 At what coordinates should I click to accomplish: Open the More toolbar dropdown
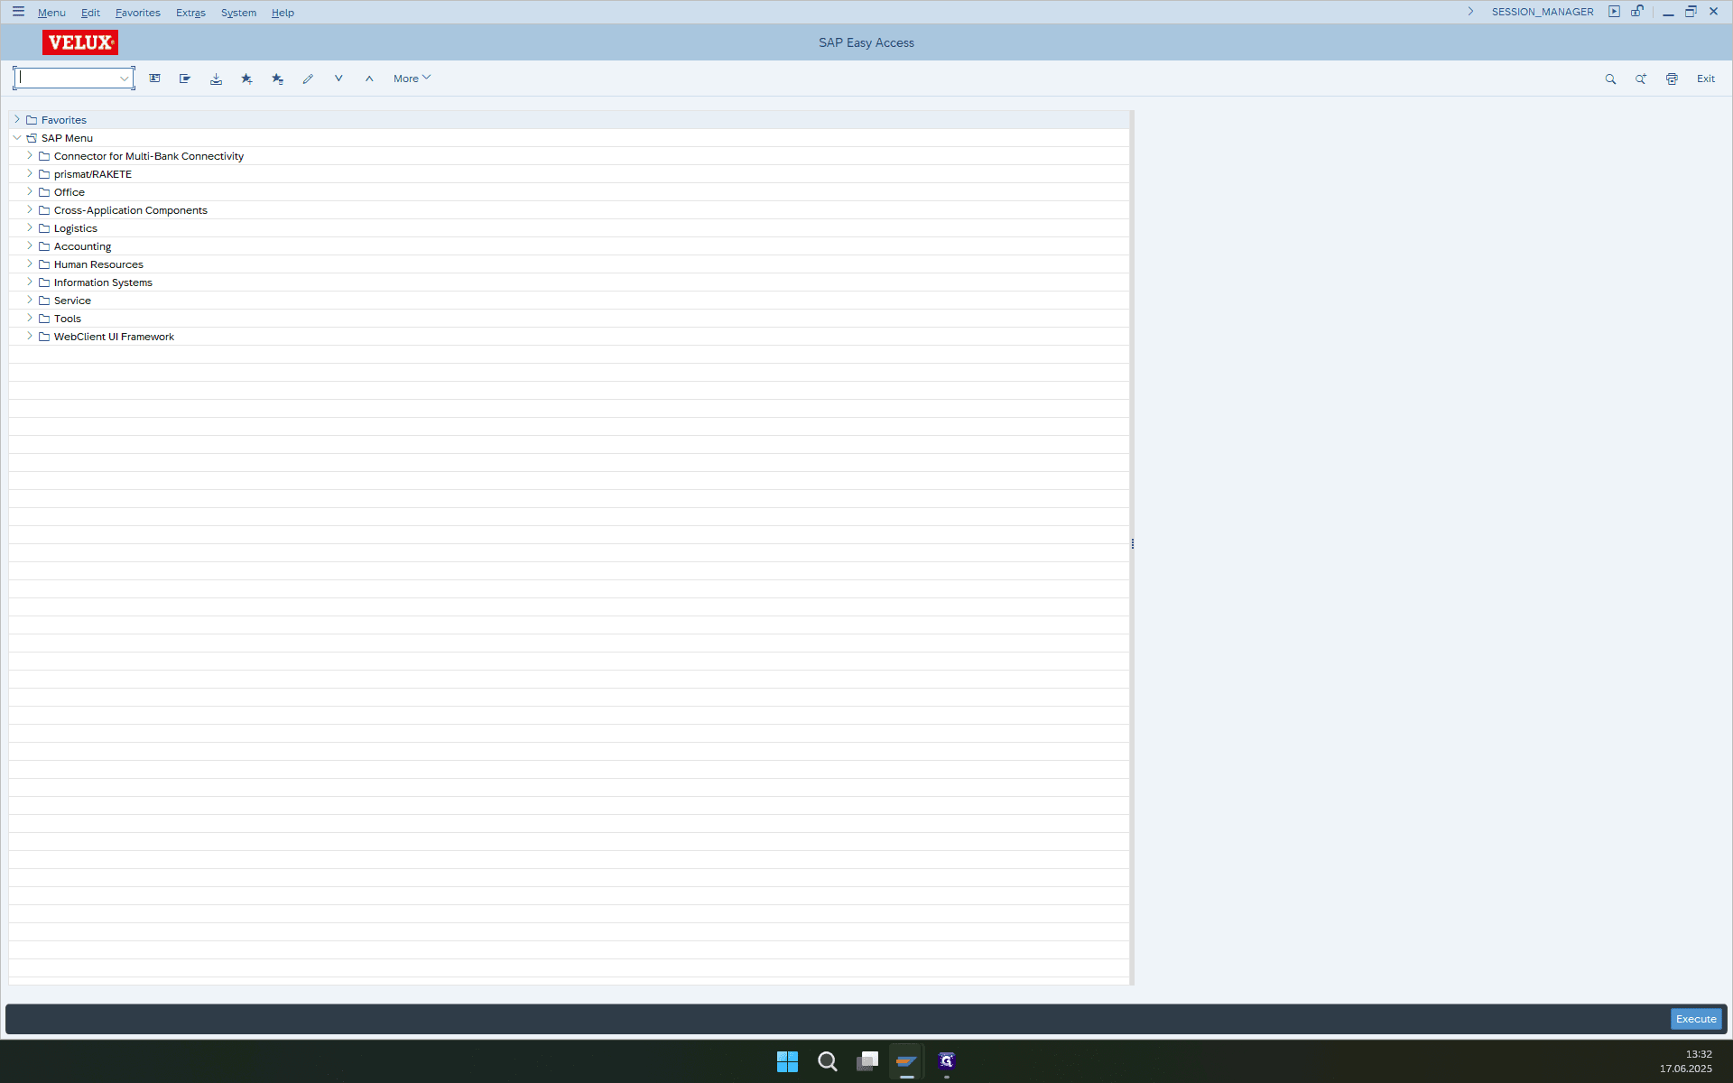(412, 79)
